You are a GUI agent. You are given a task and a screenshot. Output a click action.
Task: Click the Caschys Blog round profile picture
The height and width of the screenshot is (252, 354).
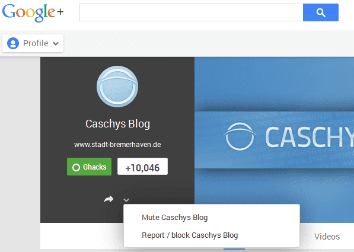[117, 87]
